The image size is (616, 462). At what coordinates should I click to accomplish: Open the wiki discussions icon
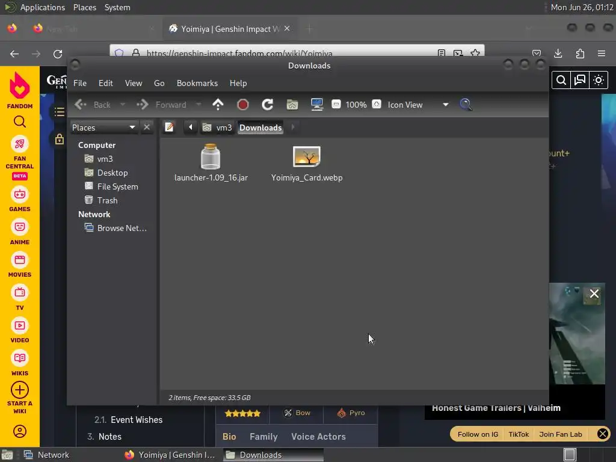tap(580, 80)
